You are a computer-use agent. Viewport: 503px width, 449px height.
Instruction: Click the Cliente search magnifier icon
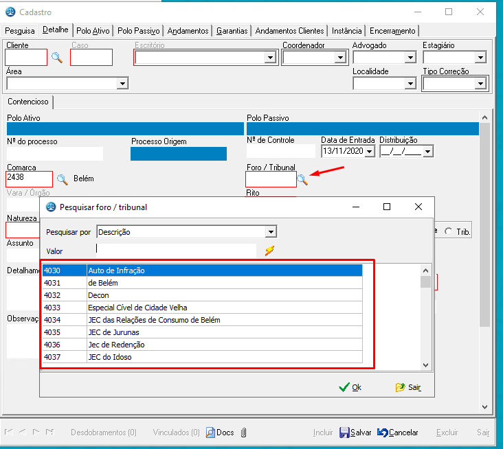coord(57,58)
